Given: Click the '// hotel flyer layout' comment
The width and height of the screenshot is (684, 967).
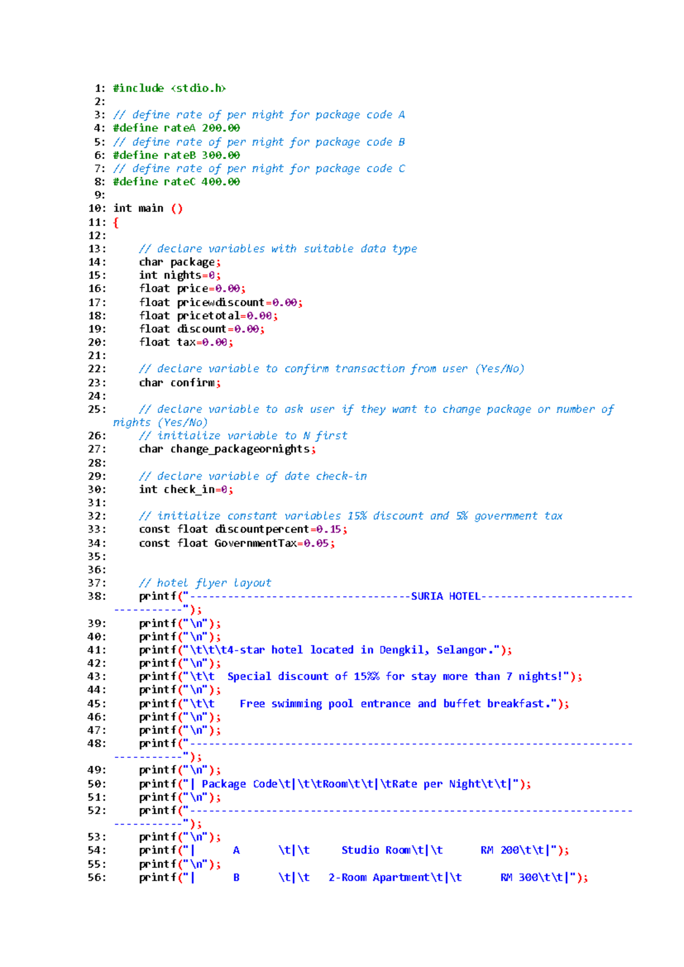Looking at the screenshot, I should click(x=205, y=583).
